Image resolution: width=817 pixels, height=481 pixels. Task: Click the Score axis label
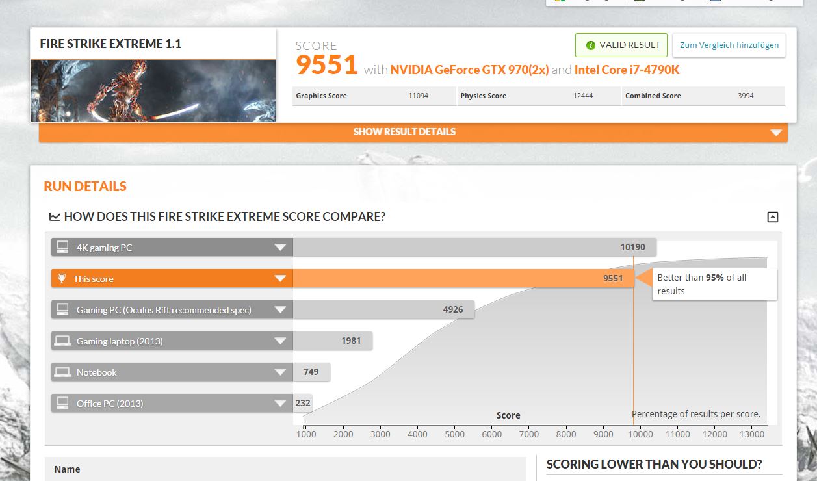[508, 415]
